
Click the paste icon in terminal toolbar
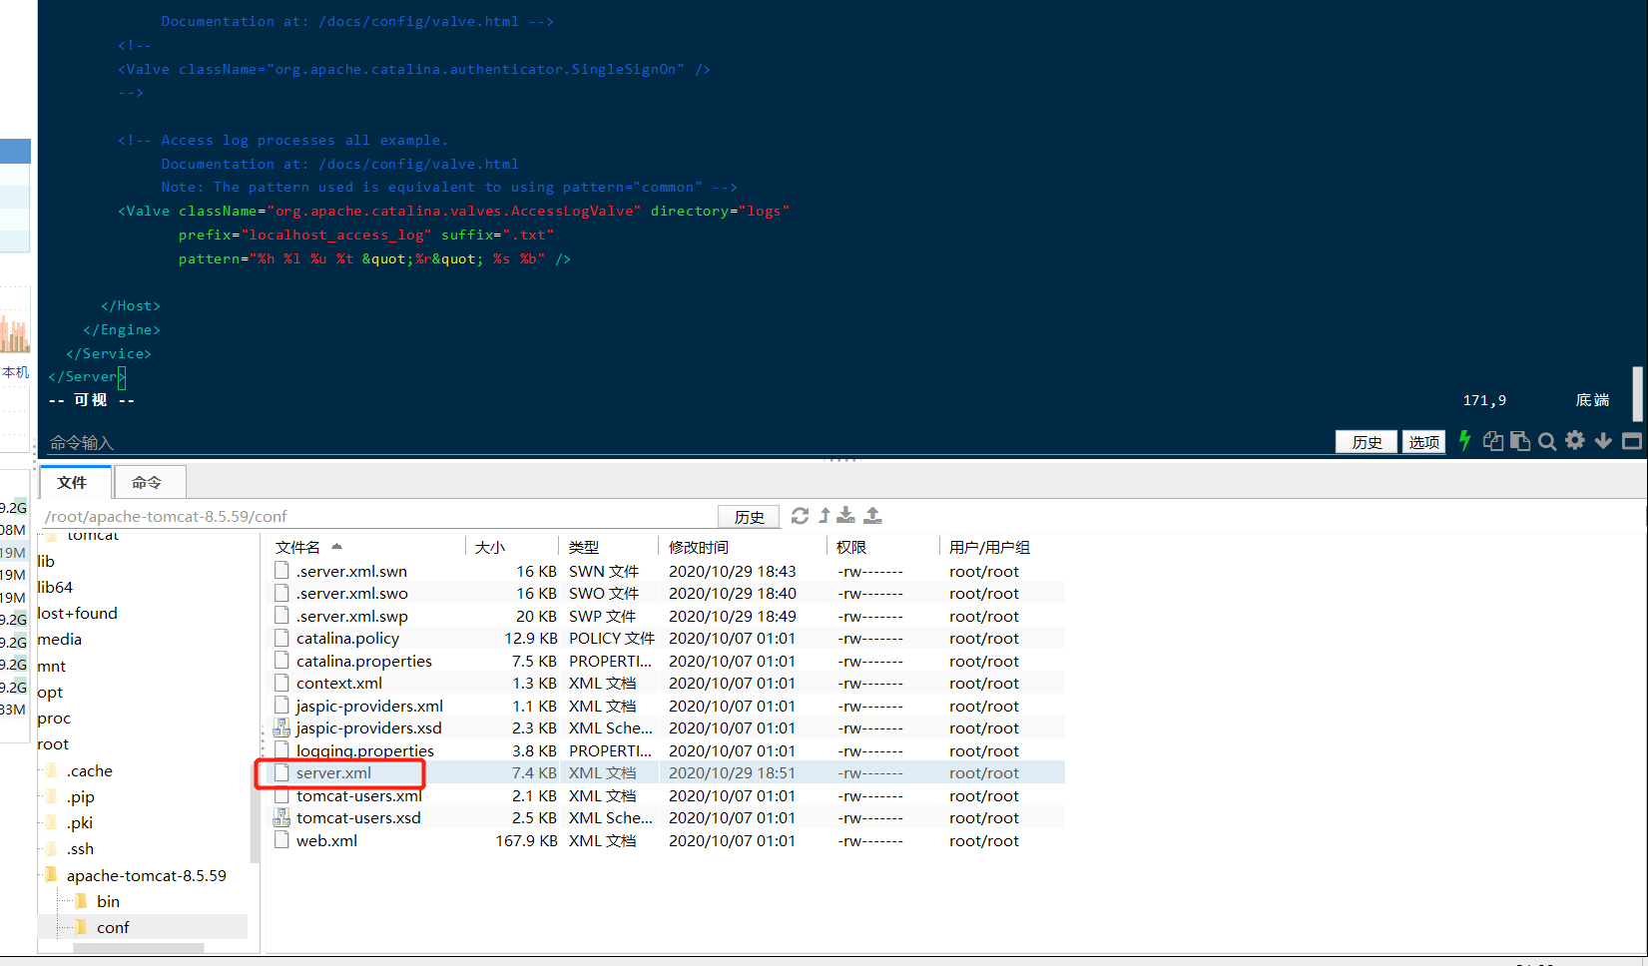1520,441
